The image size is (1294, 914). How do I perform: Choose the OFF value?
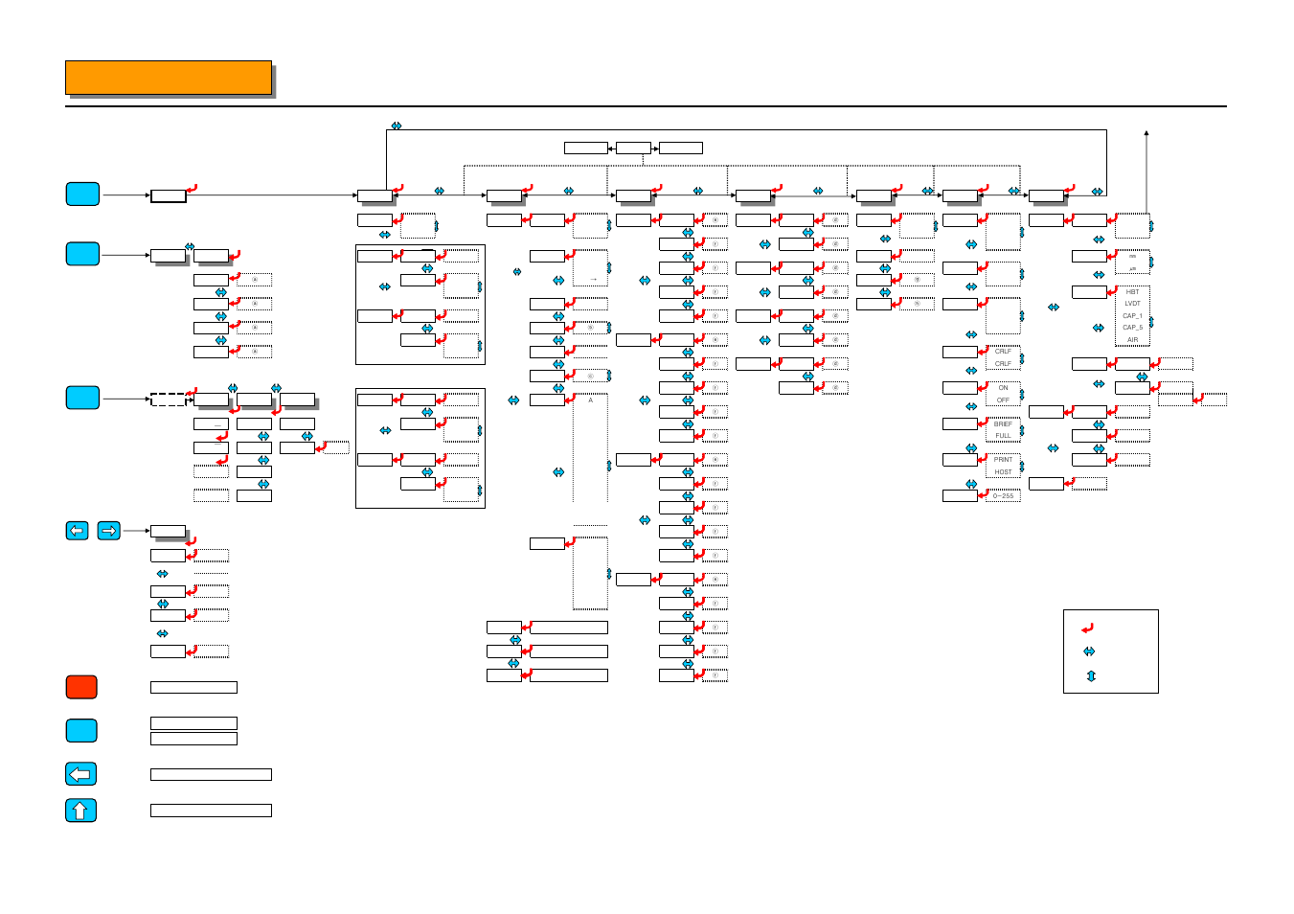1003,400
